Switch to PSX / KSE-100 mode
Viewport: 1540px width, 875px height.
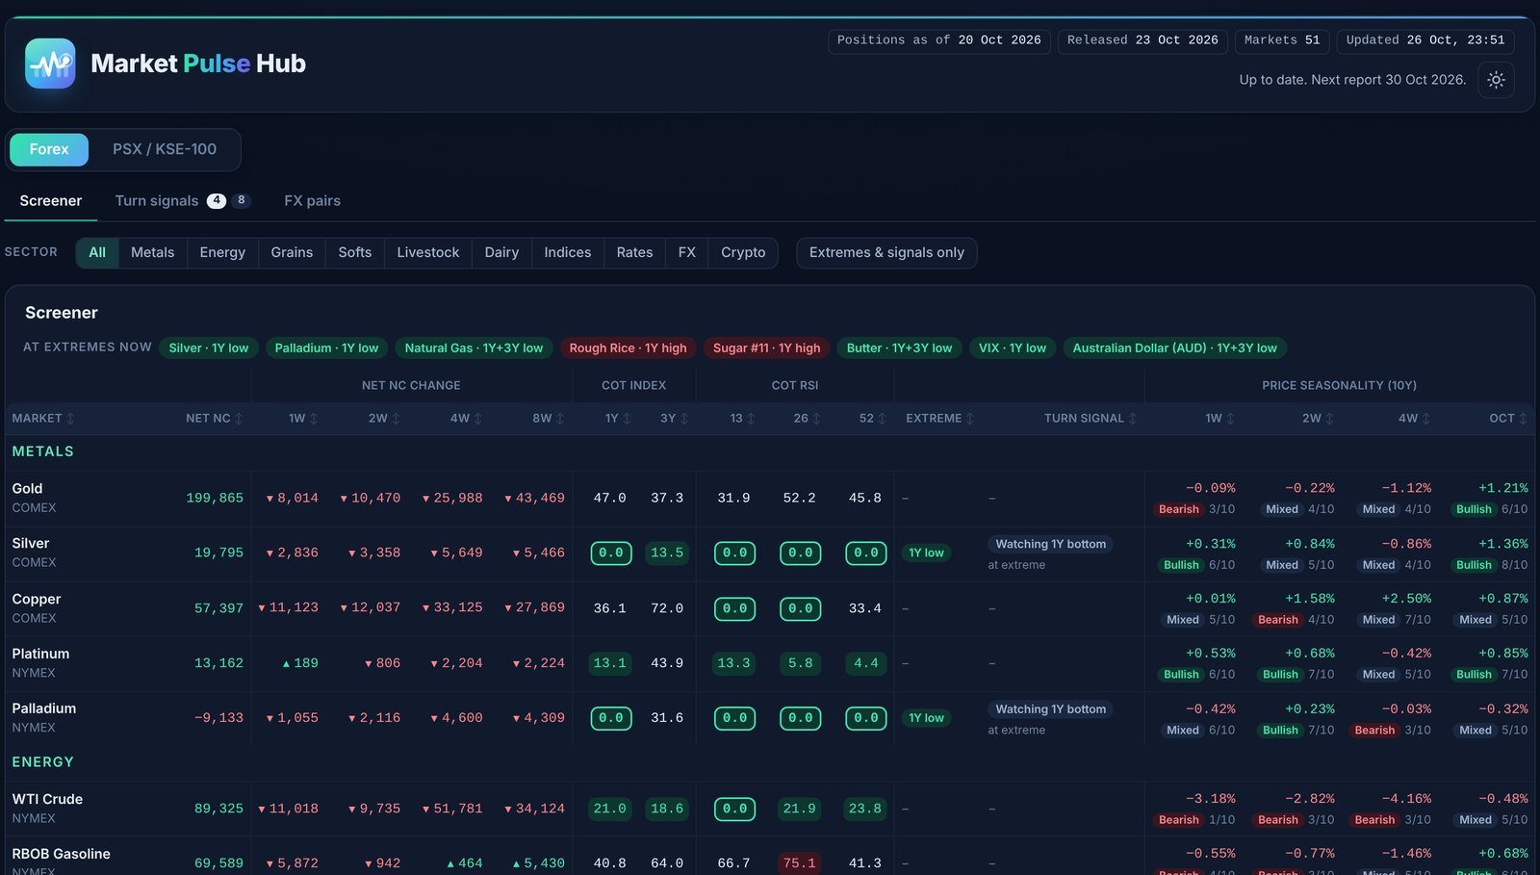(165, 149)
